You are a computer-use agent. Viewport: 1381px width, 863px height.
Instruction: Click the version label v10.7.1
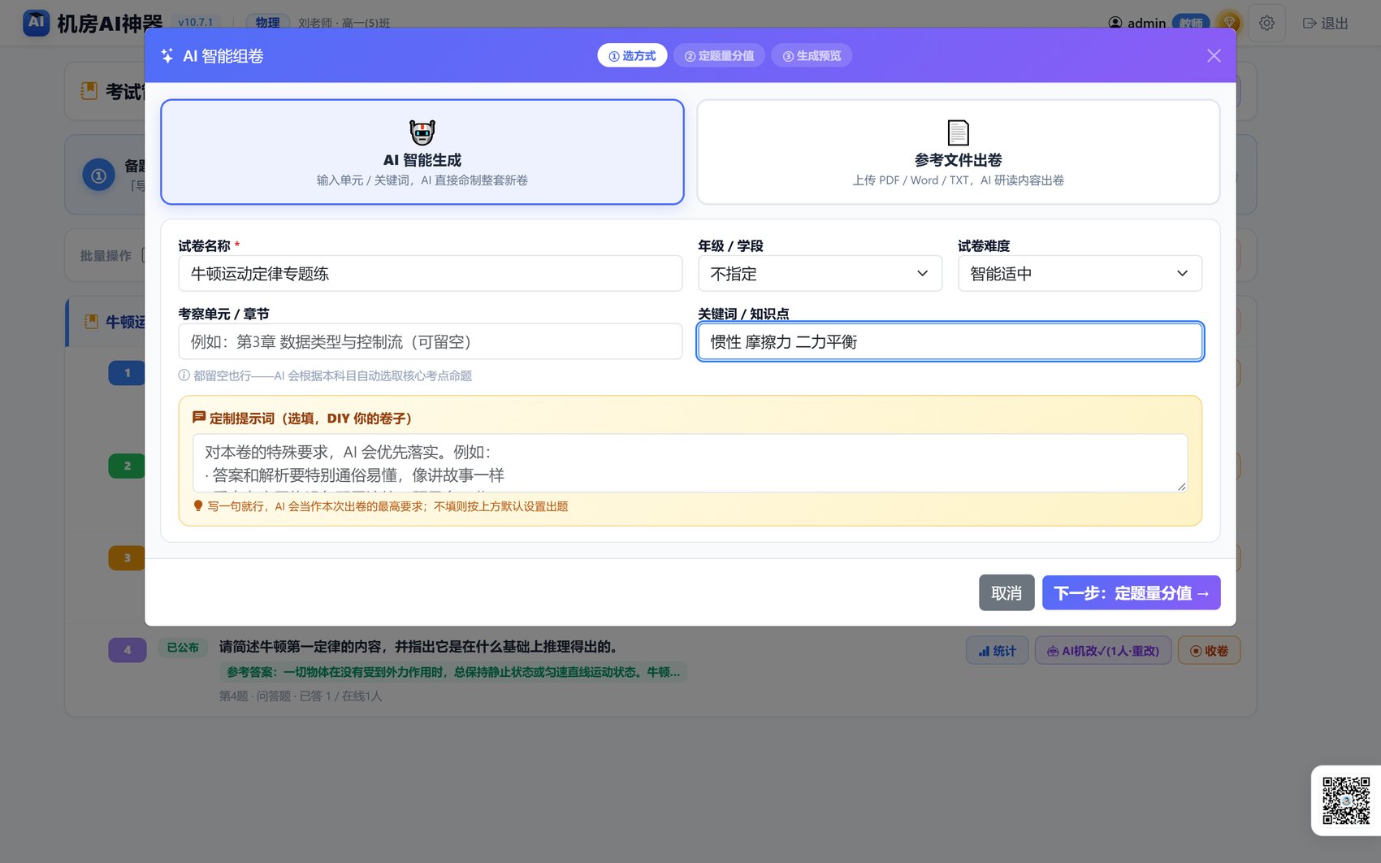pyautogui.click(x=195, y=23)
